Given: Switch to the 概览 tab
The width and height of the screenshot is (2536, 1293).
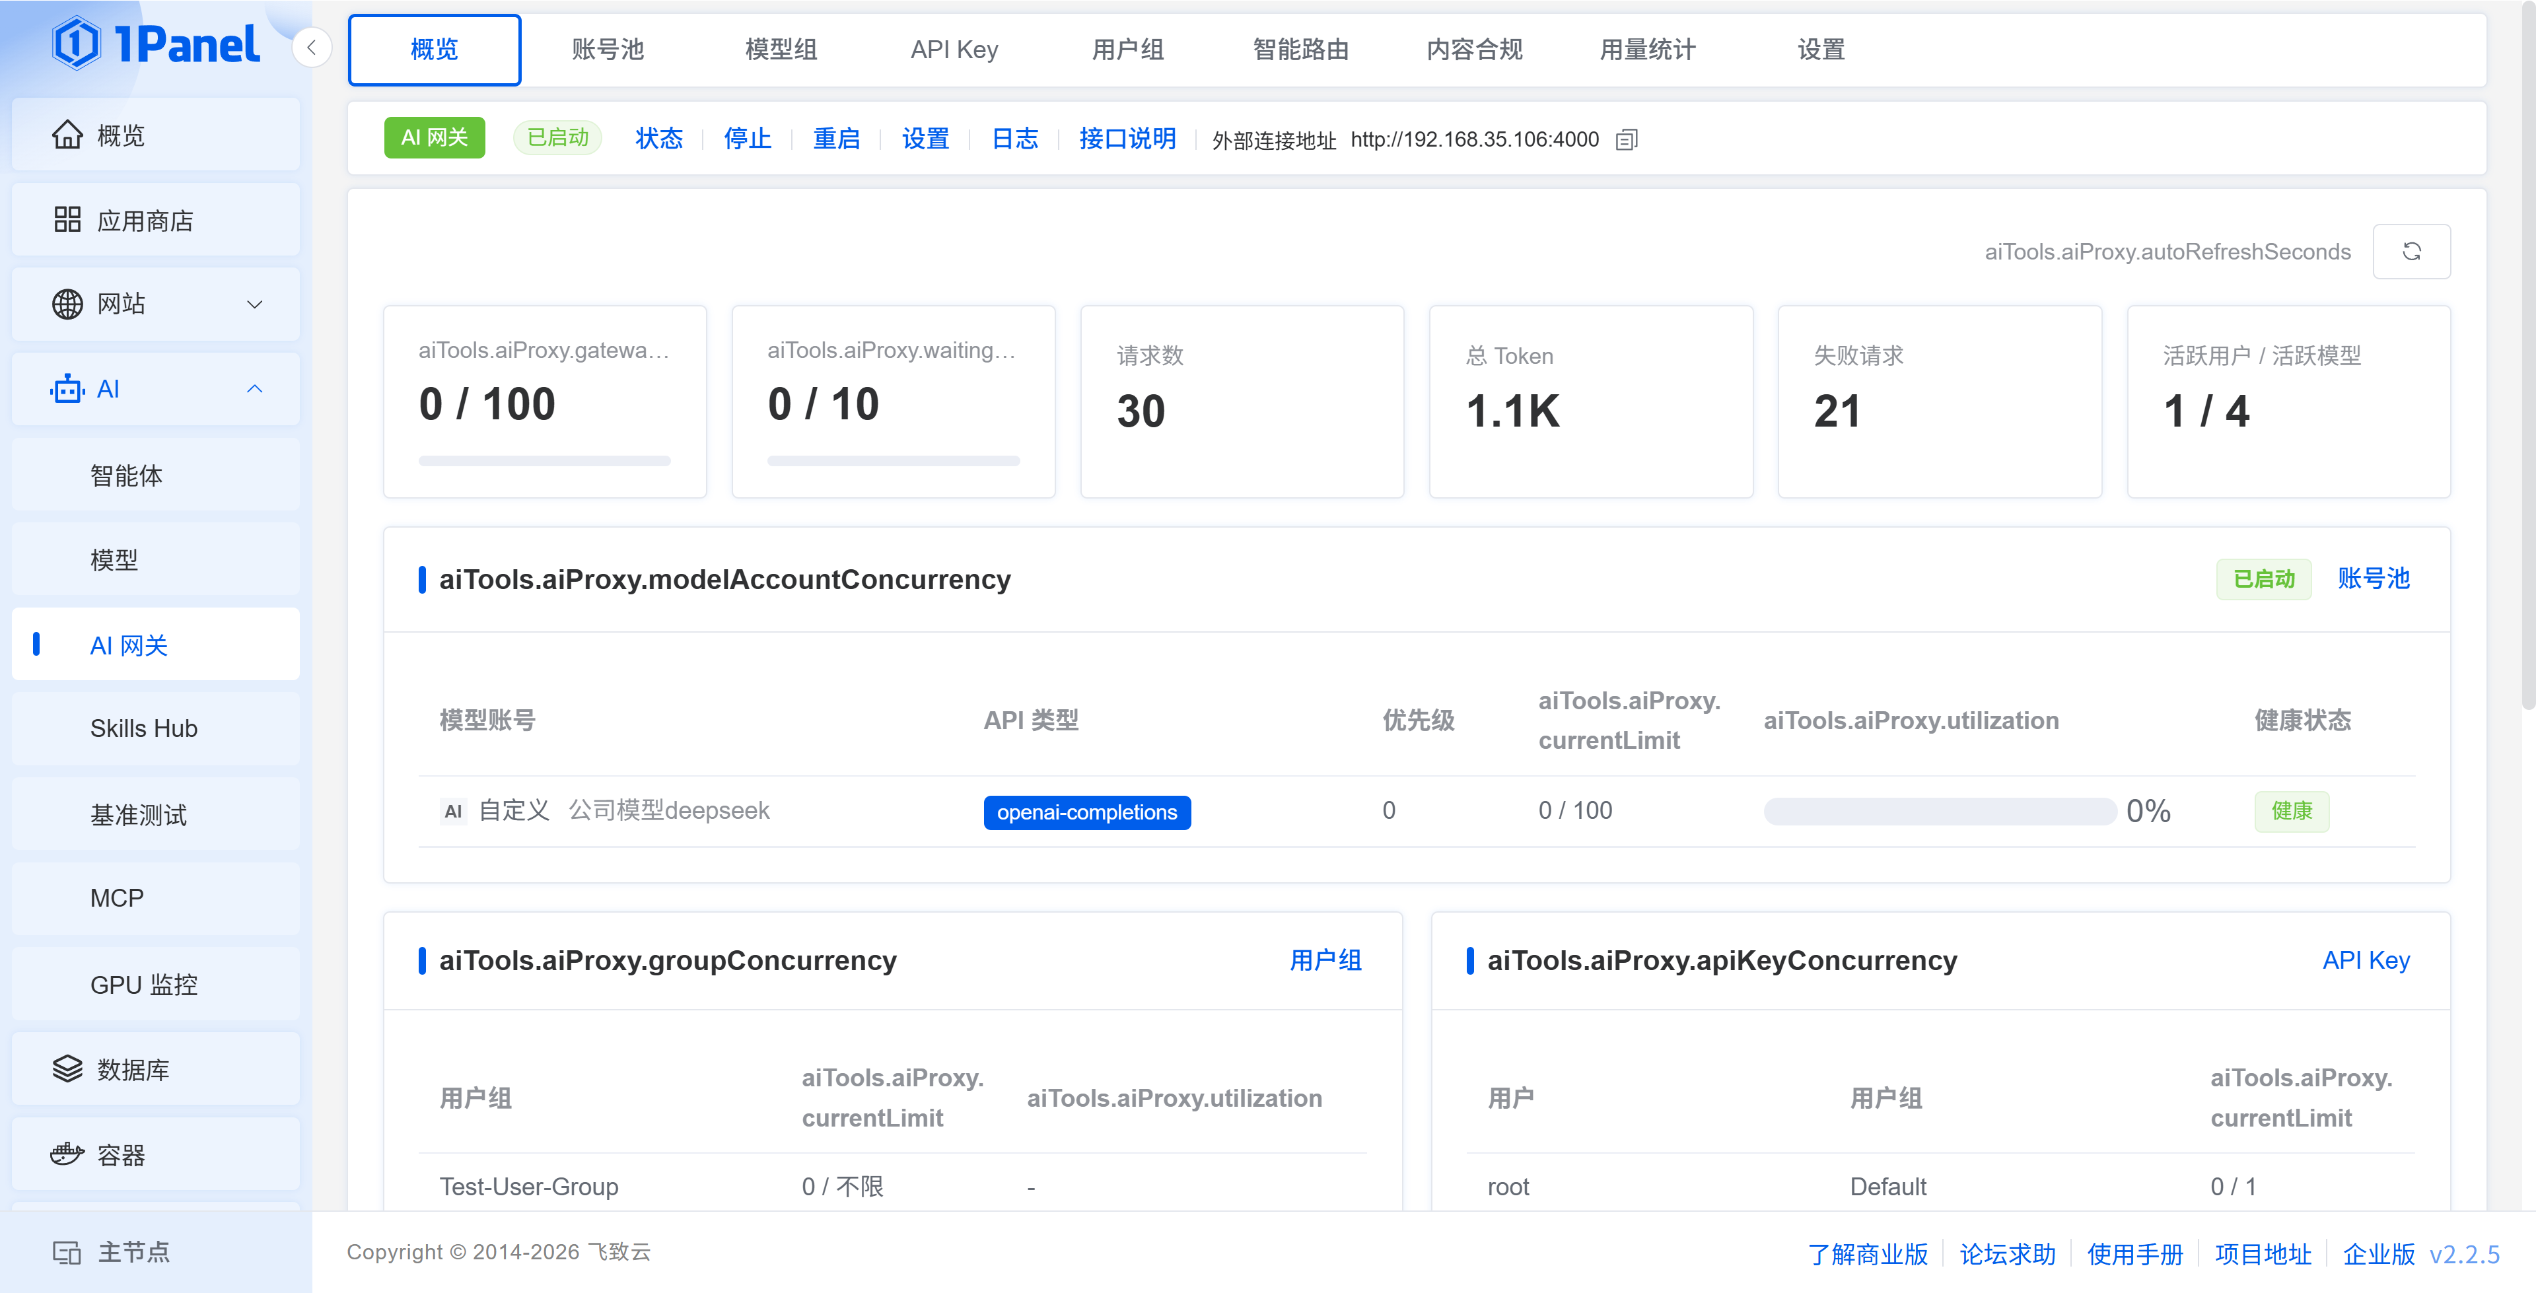Looking at the screenshot, I should pyautogui.click(x=434, y=50).
